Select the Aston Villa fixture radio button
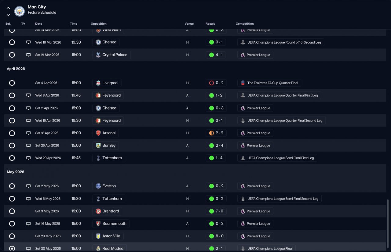This screenshot has width=391, height=252. pyautogui.click(x=12, y=236)
